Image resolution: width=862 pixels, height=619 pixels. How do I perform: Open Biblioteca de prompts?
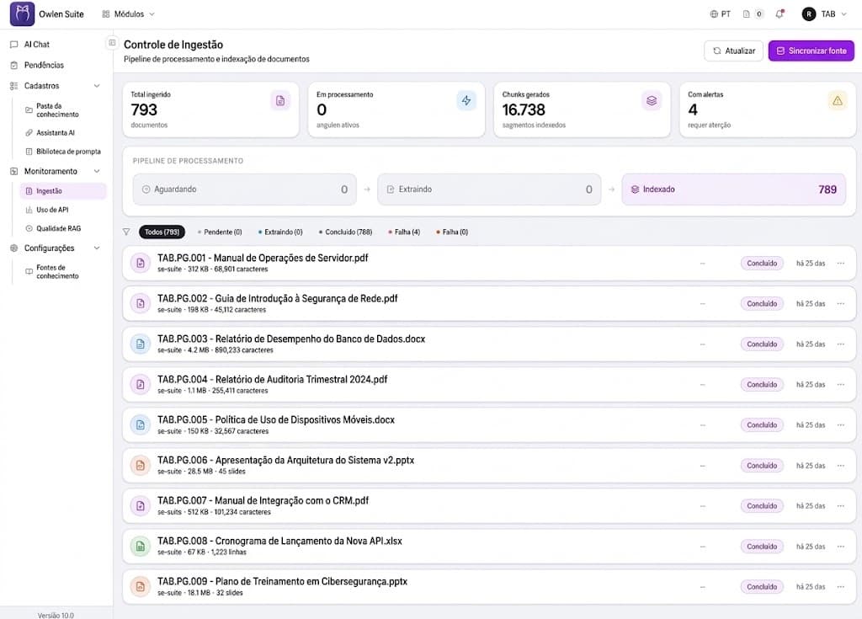(x=68, y=152)
